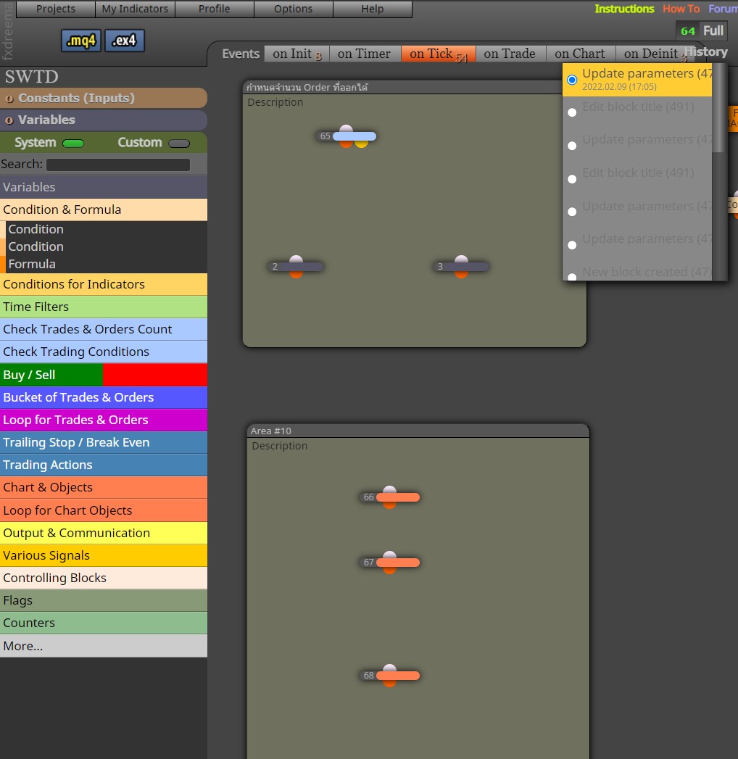Expand Check Trades & Orders Count category
This screenshot has width=738, height=759.
tap(104, 329)
